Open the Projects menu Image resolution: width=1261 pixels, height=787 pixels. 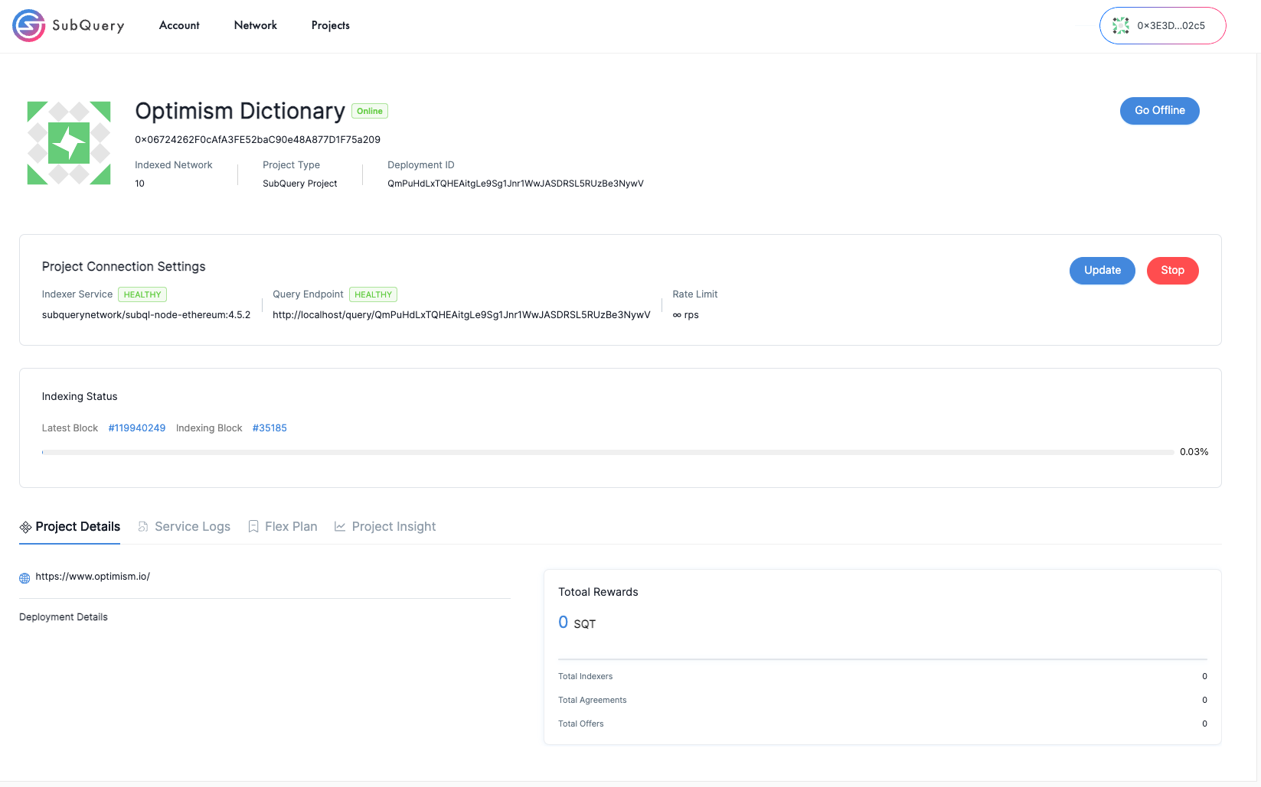point(331,25)
